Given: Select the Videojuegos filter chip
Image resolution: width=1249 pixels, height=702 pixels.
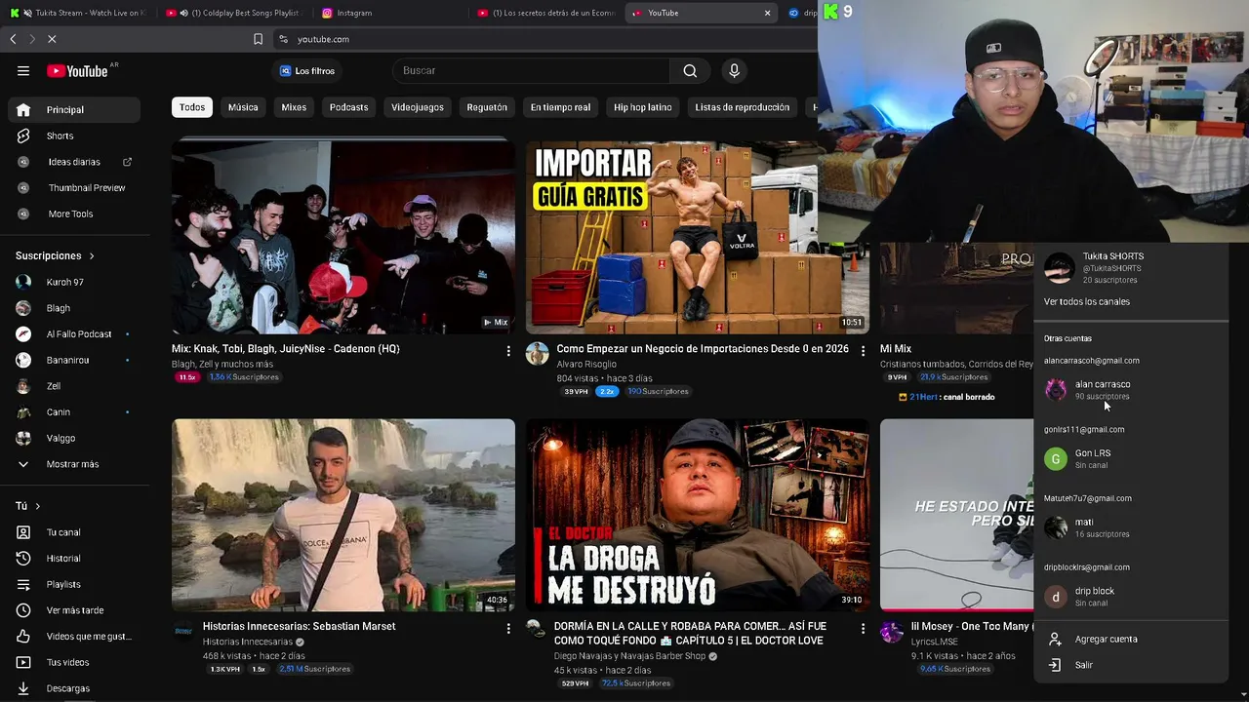Looking at the screenshot, I should click(418, 107).
